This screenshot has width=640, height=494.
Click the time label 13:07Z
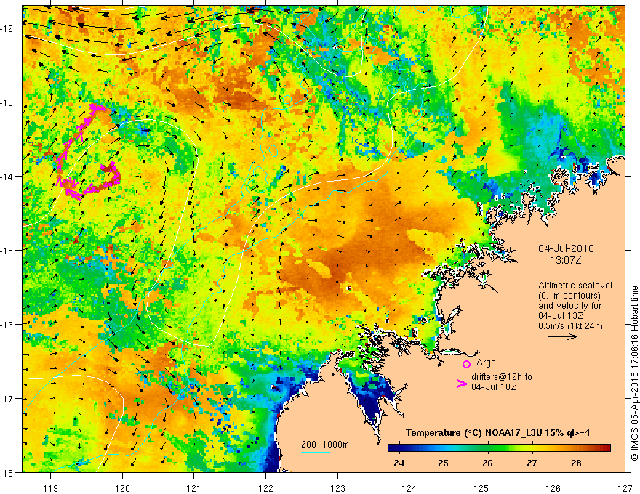click(x=566, y=260)
